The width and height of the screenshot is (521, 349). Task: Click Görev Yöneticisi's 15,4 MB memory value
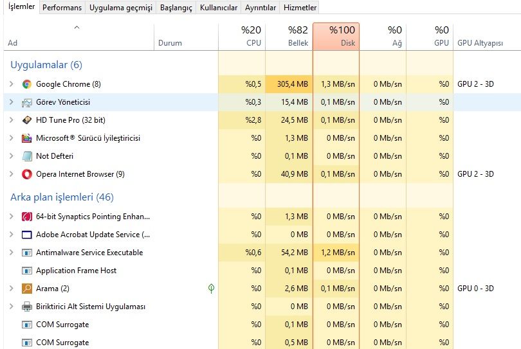[295, 102]
